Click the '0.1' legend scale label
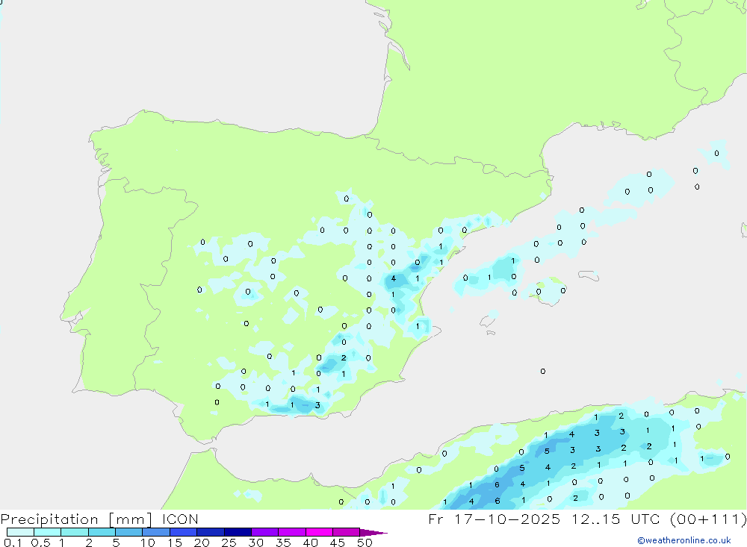Image resolution: width=747 pixels, height=547 pixels. pos(13,543)
